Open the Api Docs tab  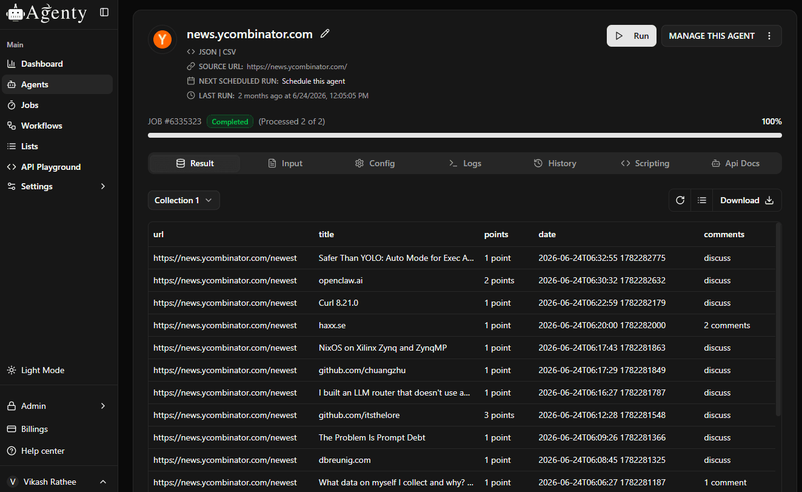click(x=735, y=163)
